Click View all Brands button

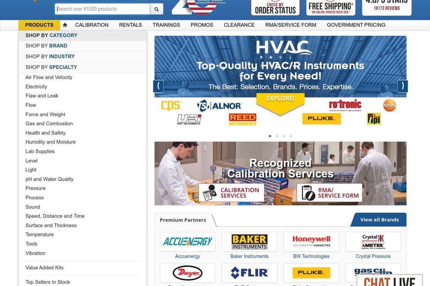click(379, 220)
